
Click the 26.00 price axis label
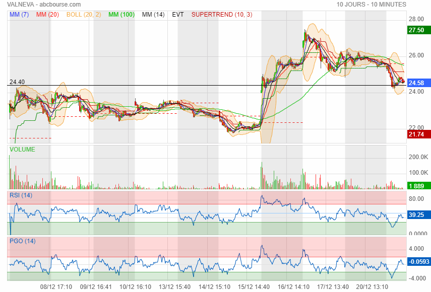[x=416, y=55]
